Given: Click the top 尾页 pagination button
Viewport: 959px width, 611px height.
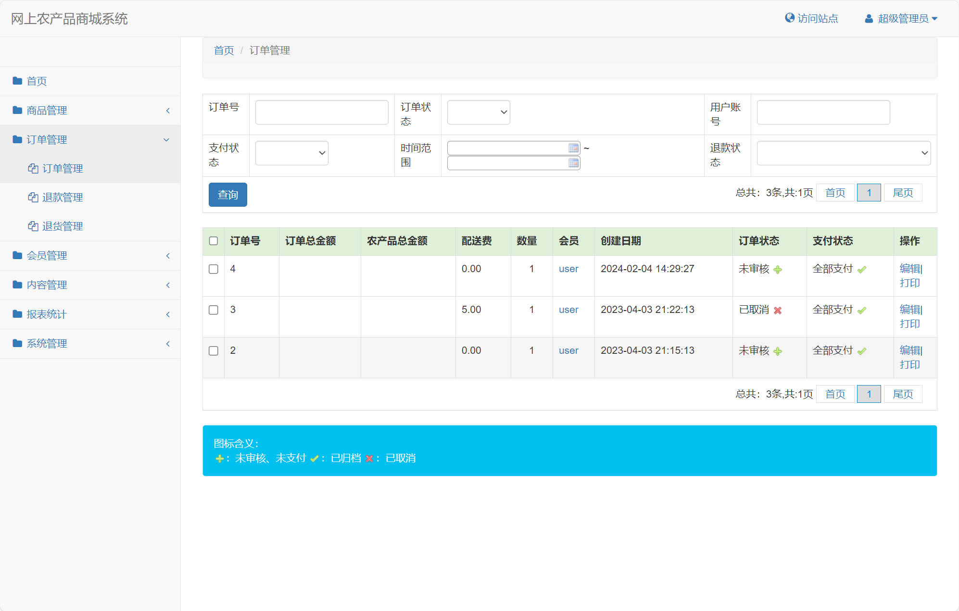Looking at the screenshot, I should [903, 193].
